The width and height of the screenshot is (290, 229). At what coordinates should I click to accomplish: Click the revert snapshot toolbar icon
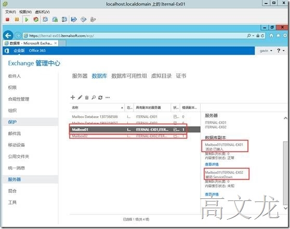pos(55,19)
